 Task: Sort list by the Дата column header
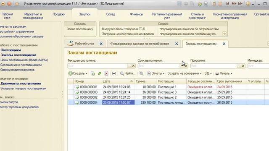coord(119,81)
